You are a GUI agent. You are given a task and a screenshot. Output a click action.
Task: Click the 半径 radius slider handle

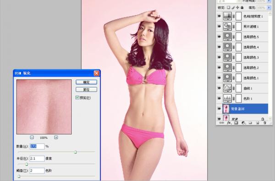(x=27, y=164)
